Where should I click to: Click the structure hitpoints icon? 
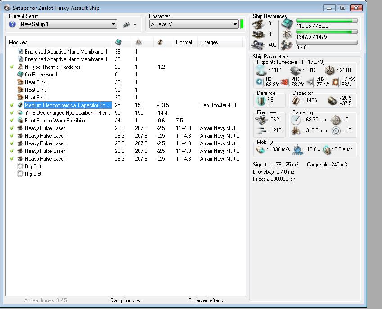[330, 70]
